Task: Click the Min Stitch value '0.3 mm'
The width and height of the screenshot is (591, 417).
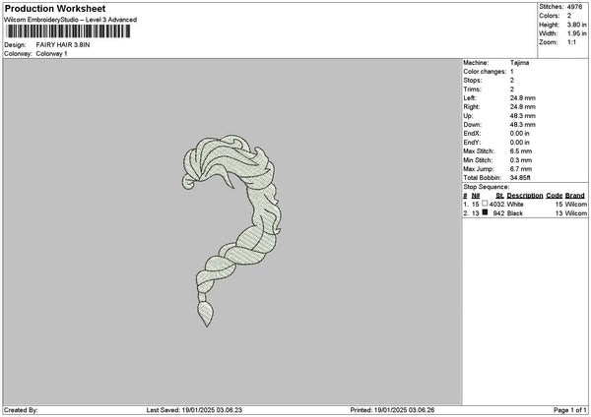Action: click(521, 160)
